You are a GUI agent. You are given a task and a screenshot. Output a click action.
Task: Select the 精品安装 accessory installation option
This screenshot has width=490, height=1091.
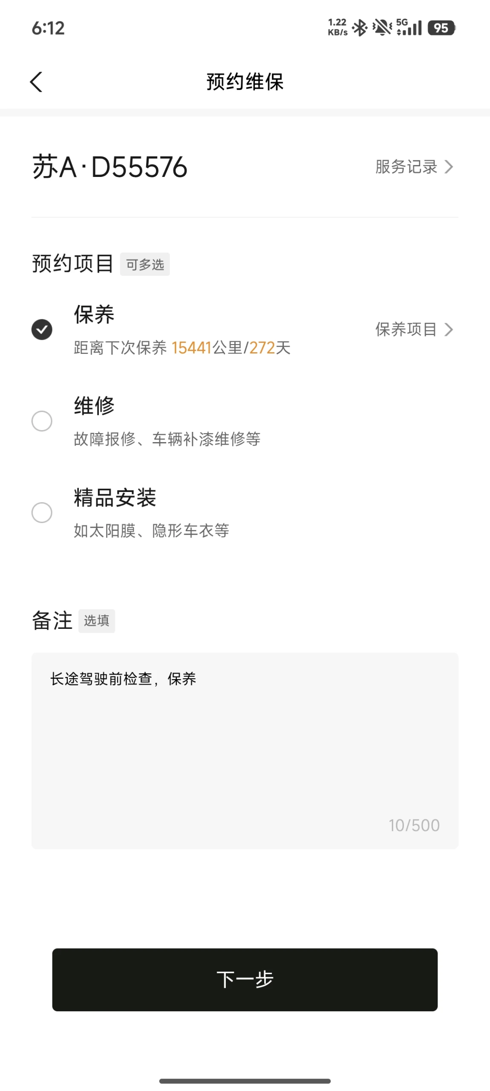[42, 512]
